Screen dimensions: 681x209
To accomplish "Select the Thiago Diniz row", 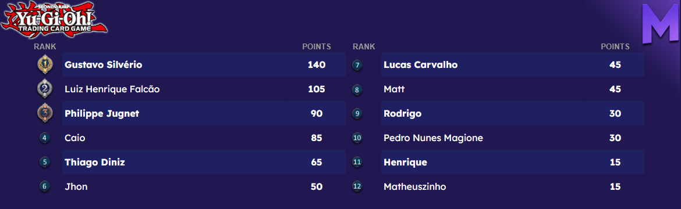I will [204, 162].
